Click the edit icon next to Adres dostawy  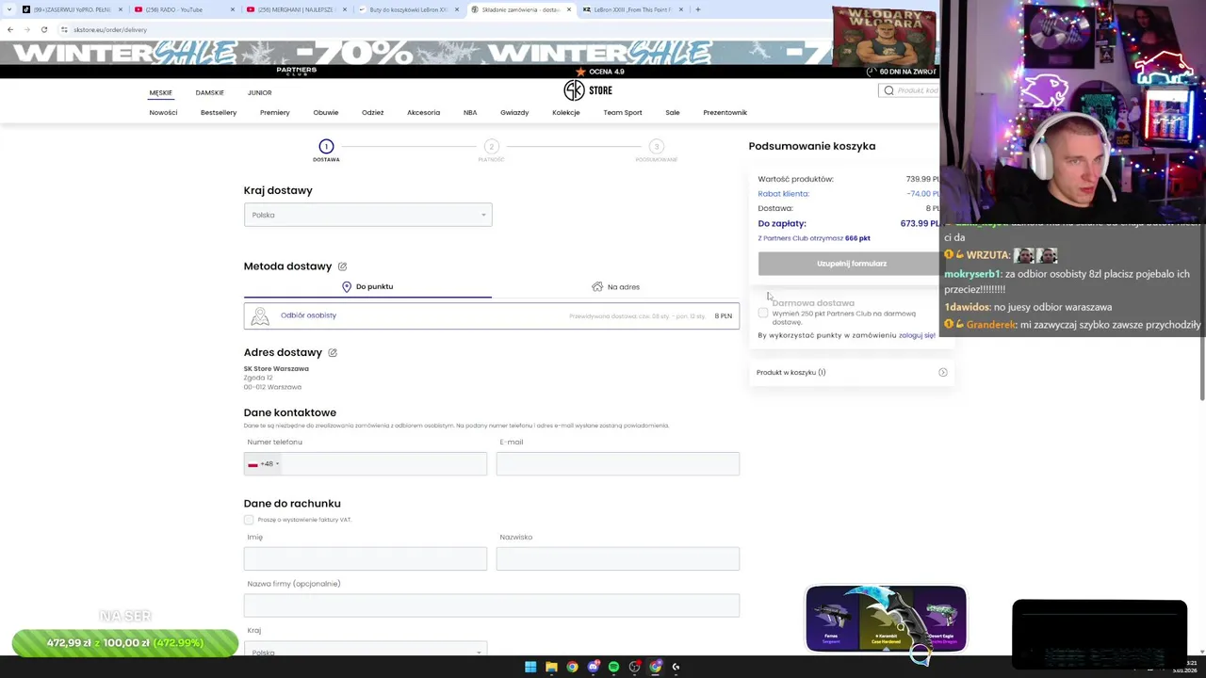[332, 352]
